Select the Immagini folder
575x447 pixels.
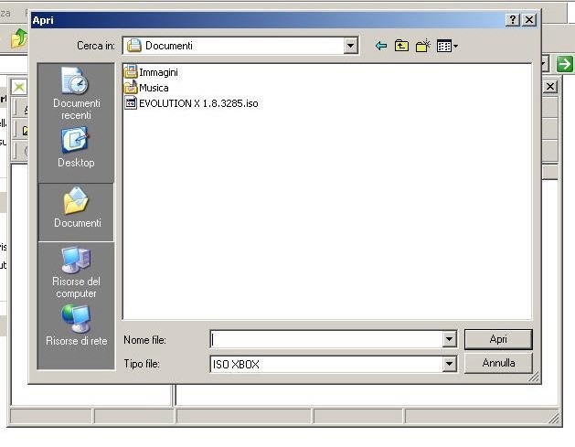coord(157,72)
